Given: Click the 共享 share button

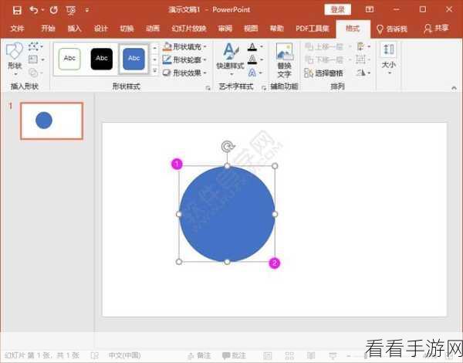Looking at the screenshot, I should point(437,29).
